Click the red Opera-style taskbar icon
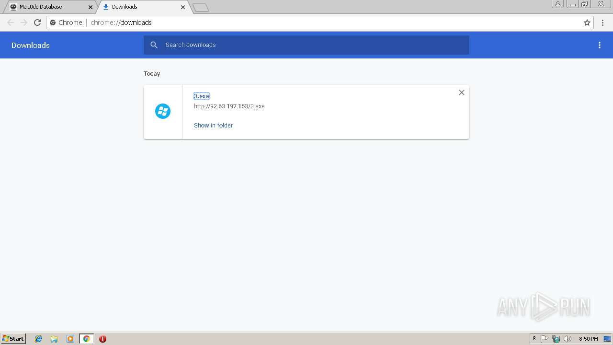 pyautogui.click(x=102, y=339)
